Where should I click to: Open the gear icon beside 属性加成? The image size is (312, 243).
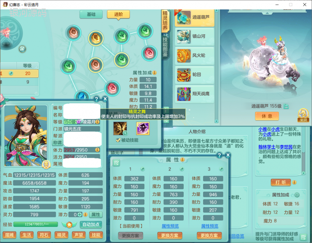pos(297,195)
